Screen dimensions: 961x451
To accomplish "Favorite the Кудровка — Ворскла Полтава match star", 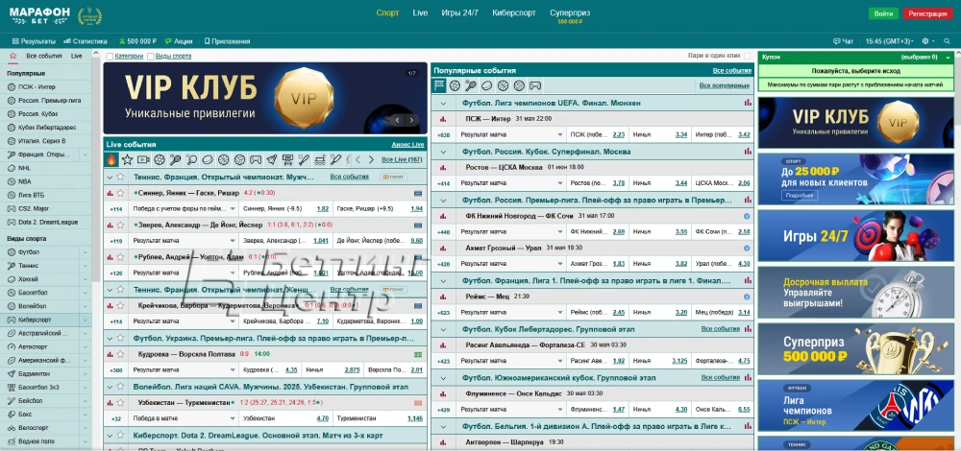I will (x=120, y=354).
